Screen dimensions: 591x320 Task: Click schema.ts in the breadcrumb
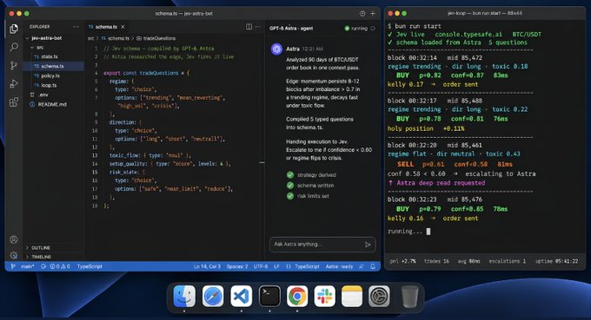click(118, 38)
